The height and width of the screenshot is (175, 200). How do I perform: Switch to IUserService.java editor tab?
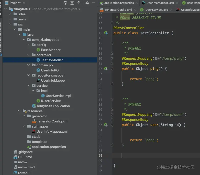point(156,10)
